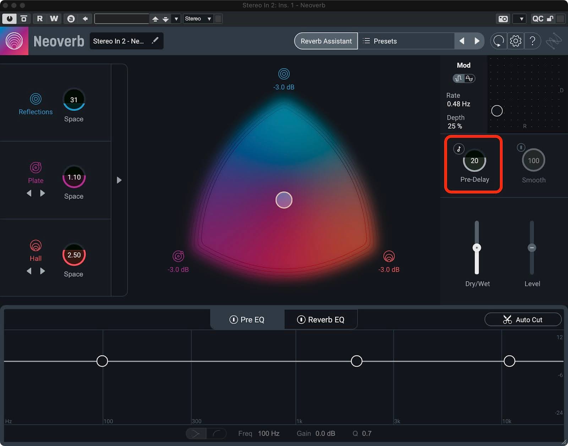Select the square-wave modulation shape

click(x=459, y=78)
